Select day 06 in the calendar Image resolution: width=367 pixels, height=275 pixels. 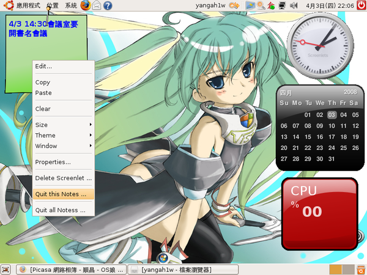284,126
